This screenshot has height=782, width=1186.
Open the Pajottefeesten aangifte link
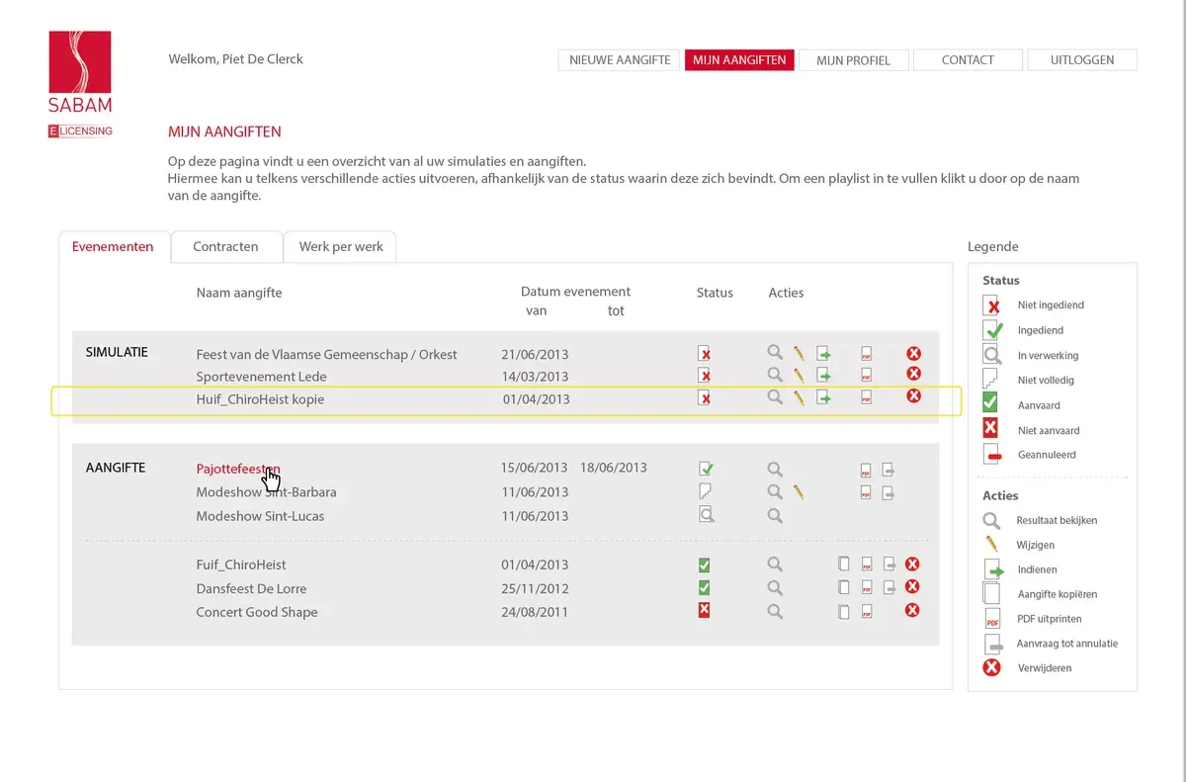click(x=238, y=469)
